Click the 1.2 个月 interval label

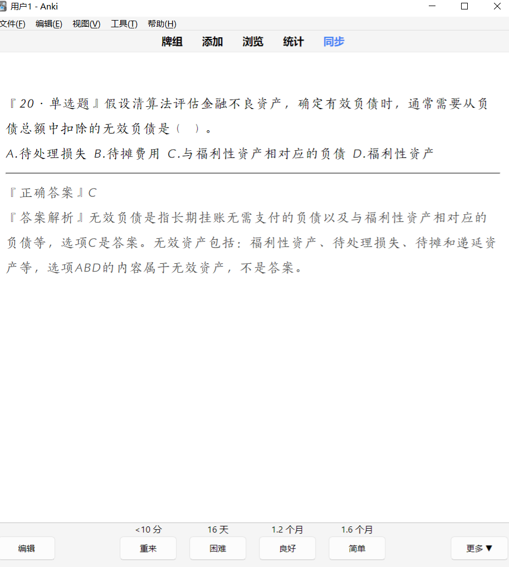pyautogui.click(x=287, y=529)
